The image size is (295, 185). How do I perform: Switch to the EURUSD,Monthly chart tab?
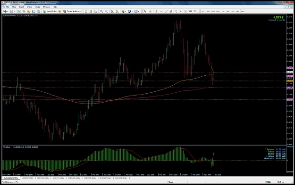click(x=11, y=178)
